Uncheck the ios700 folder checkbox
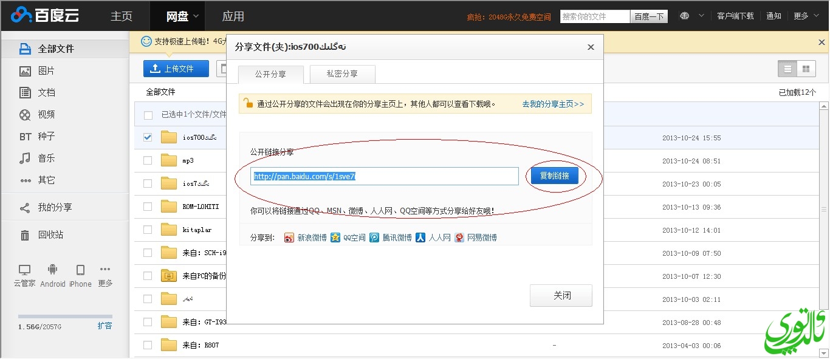 click(148, 137)
